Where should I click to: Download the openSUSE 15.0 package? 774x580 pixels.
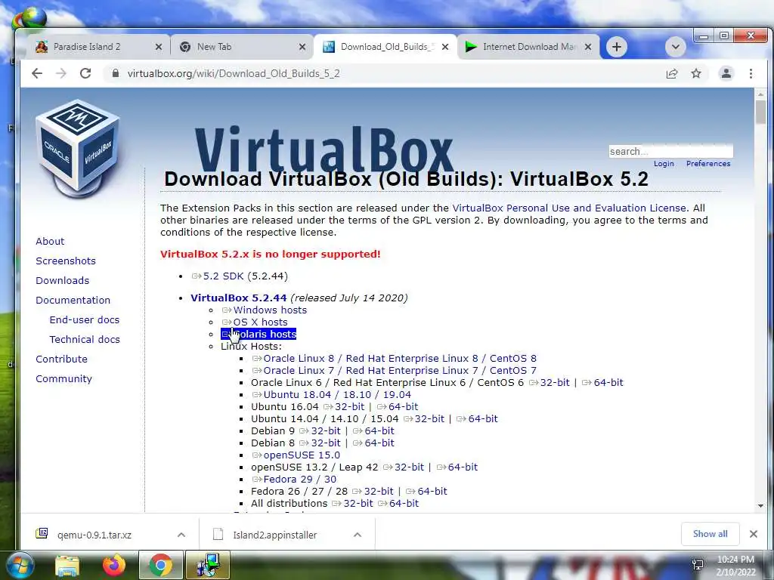pyautogui.click(x=296, y=455)
